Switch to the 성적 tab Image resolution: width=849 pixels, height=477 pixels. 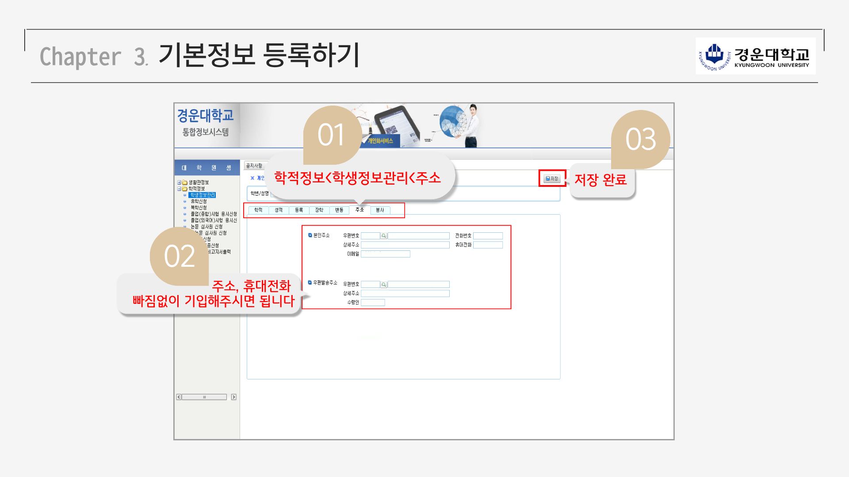pyautogui.click(x=279, y=210)
